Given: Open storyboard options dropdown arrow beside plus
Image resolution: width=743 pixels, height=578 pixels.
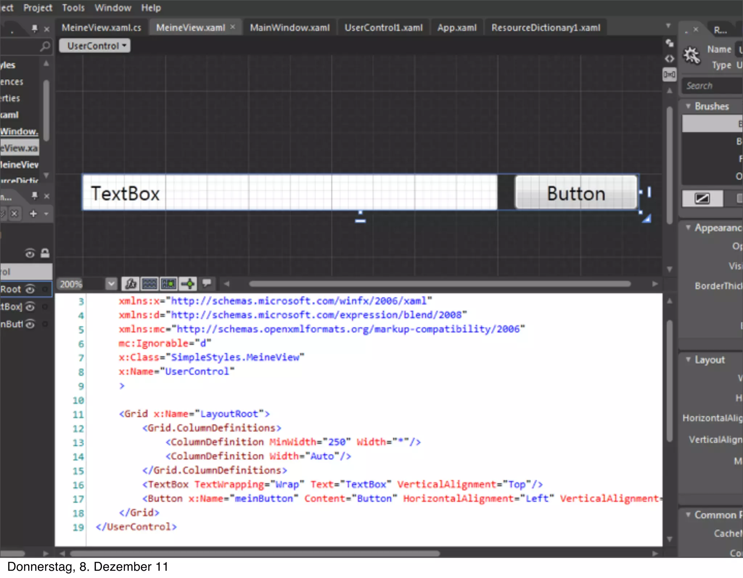Looking at the screenshot, I should (46, 214).
